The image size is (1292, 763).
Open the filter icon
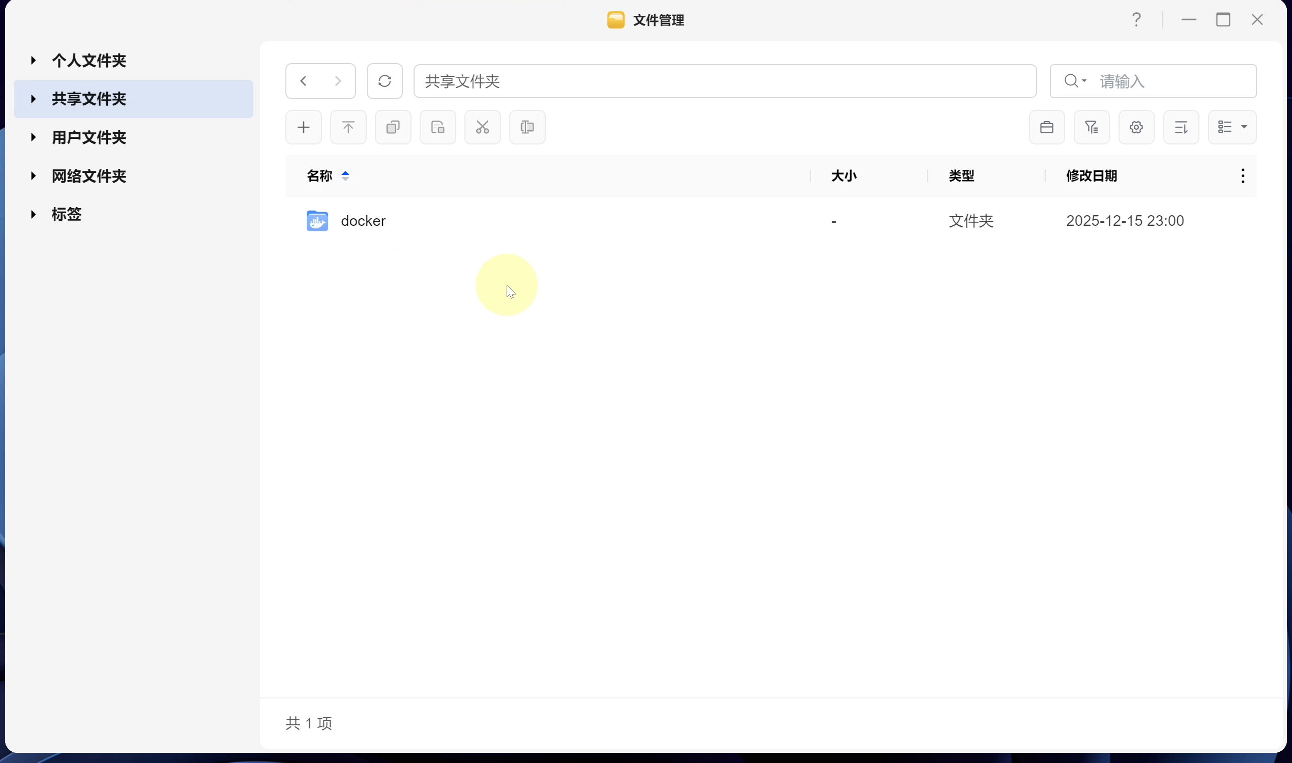1092,127
